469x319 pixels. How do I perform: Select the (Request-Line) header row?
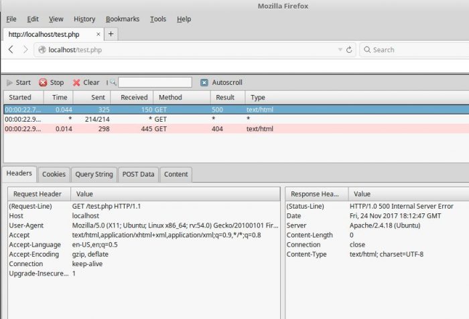tap(144, 207)
